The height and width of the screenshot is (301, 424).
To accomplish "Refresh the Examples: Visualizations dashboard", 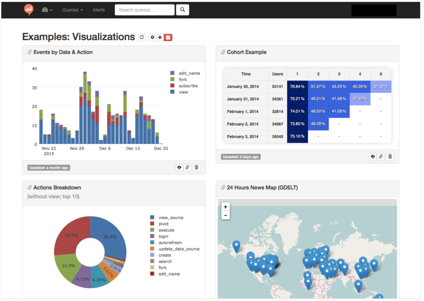I will click(x=142, y=37).
